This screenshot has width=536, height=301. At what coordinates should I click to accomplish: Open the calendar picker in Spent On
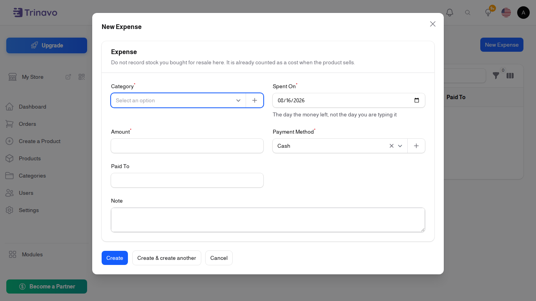click(x=417, y=100)
